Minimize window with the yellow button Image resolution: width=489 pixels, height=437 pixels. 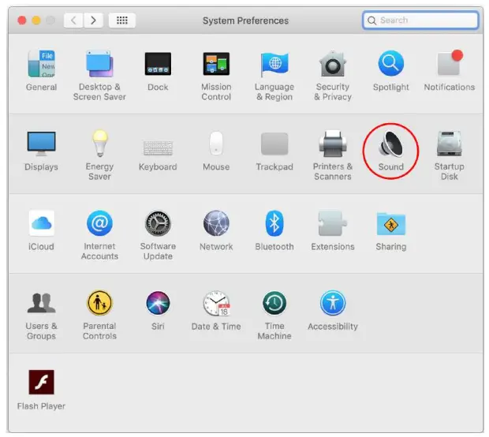click(x=36, y=21)
